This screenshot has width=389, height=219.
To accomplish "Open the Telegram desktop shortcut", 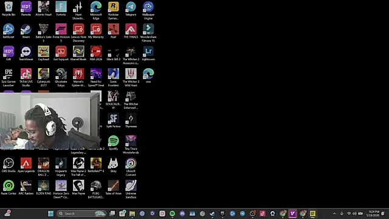I will pos(131,9).
